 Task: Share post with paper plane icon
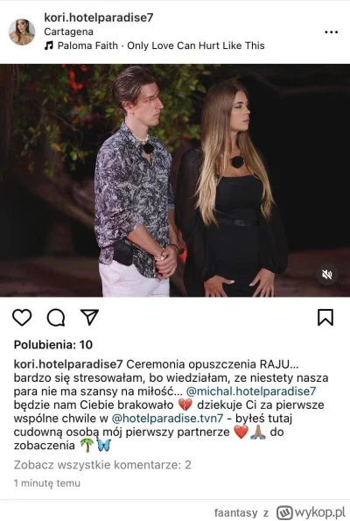[89, 317]
